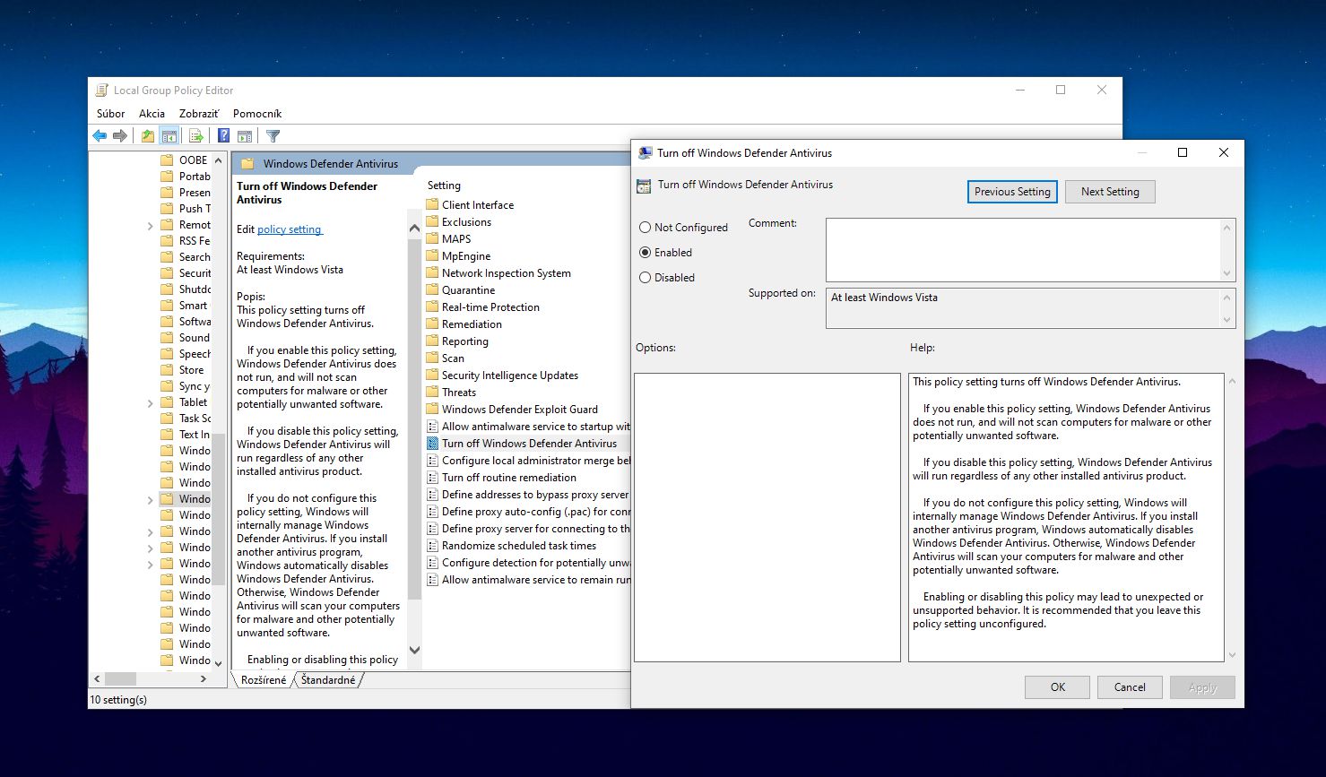Viewport: 1326px width, 777px height.
Task: Click the Client Interface folder icon
Action: [x=432, y=205]
